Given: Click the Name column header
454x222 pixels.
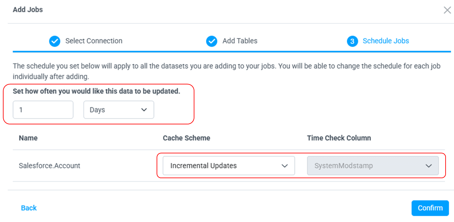Looking at the screenshot, I should (x=28, y=138).
